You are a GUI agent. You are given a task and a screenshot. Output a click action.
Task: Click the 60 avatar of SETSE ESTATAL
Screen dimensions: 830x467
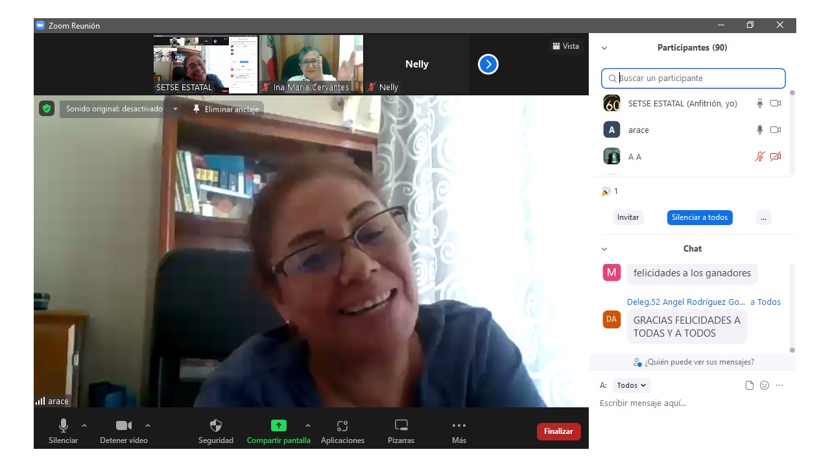coord(611,103)
